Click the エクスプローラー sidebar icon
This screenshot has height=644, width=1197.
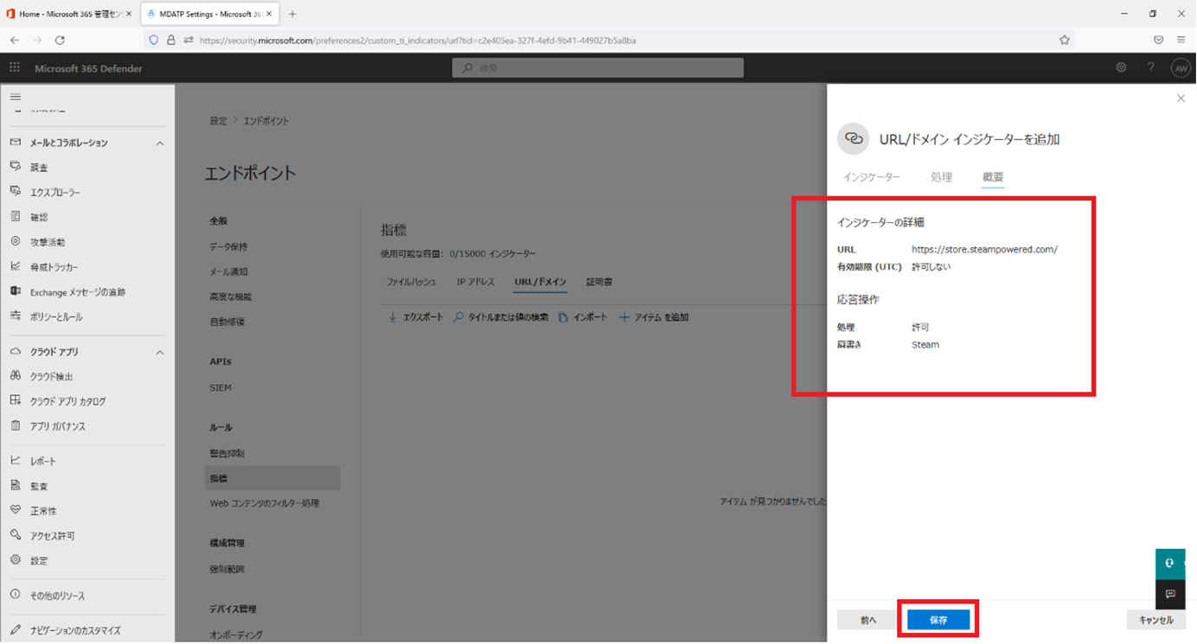(15, 192)
